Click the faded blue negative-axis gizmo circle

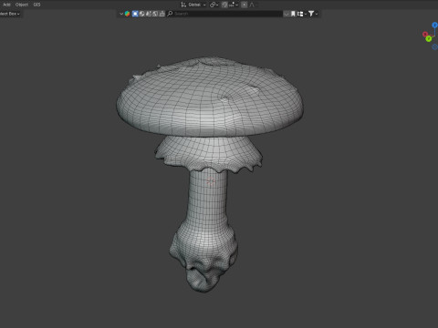(435, 46)
